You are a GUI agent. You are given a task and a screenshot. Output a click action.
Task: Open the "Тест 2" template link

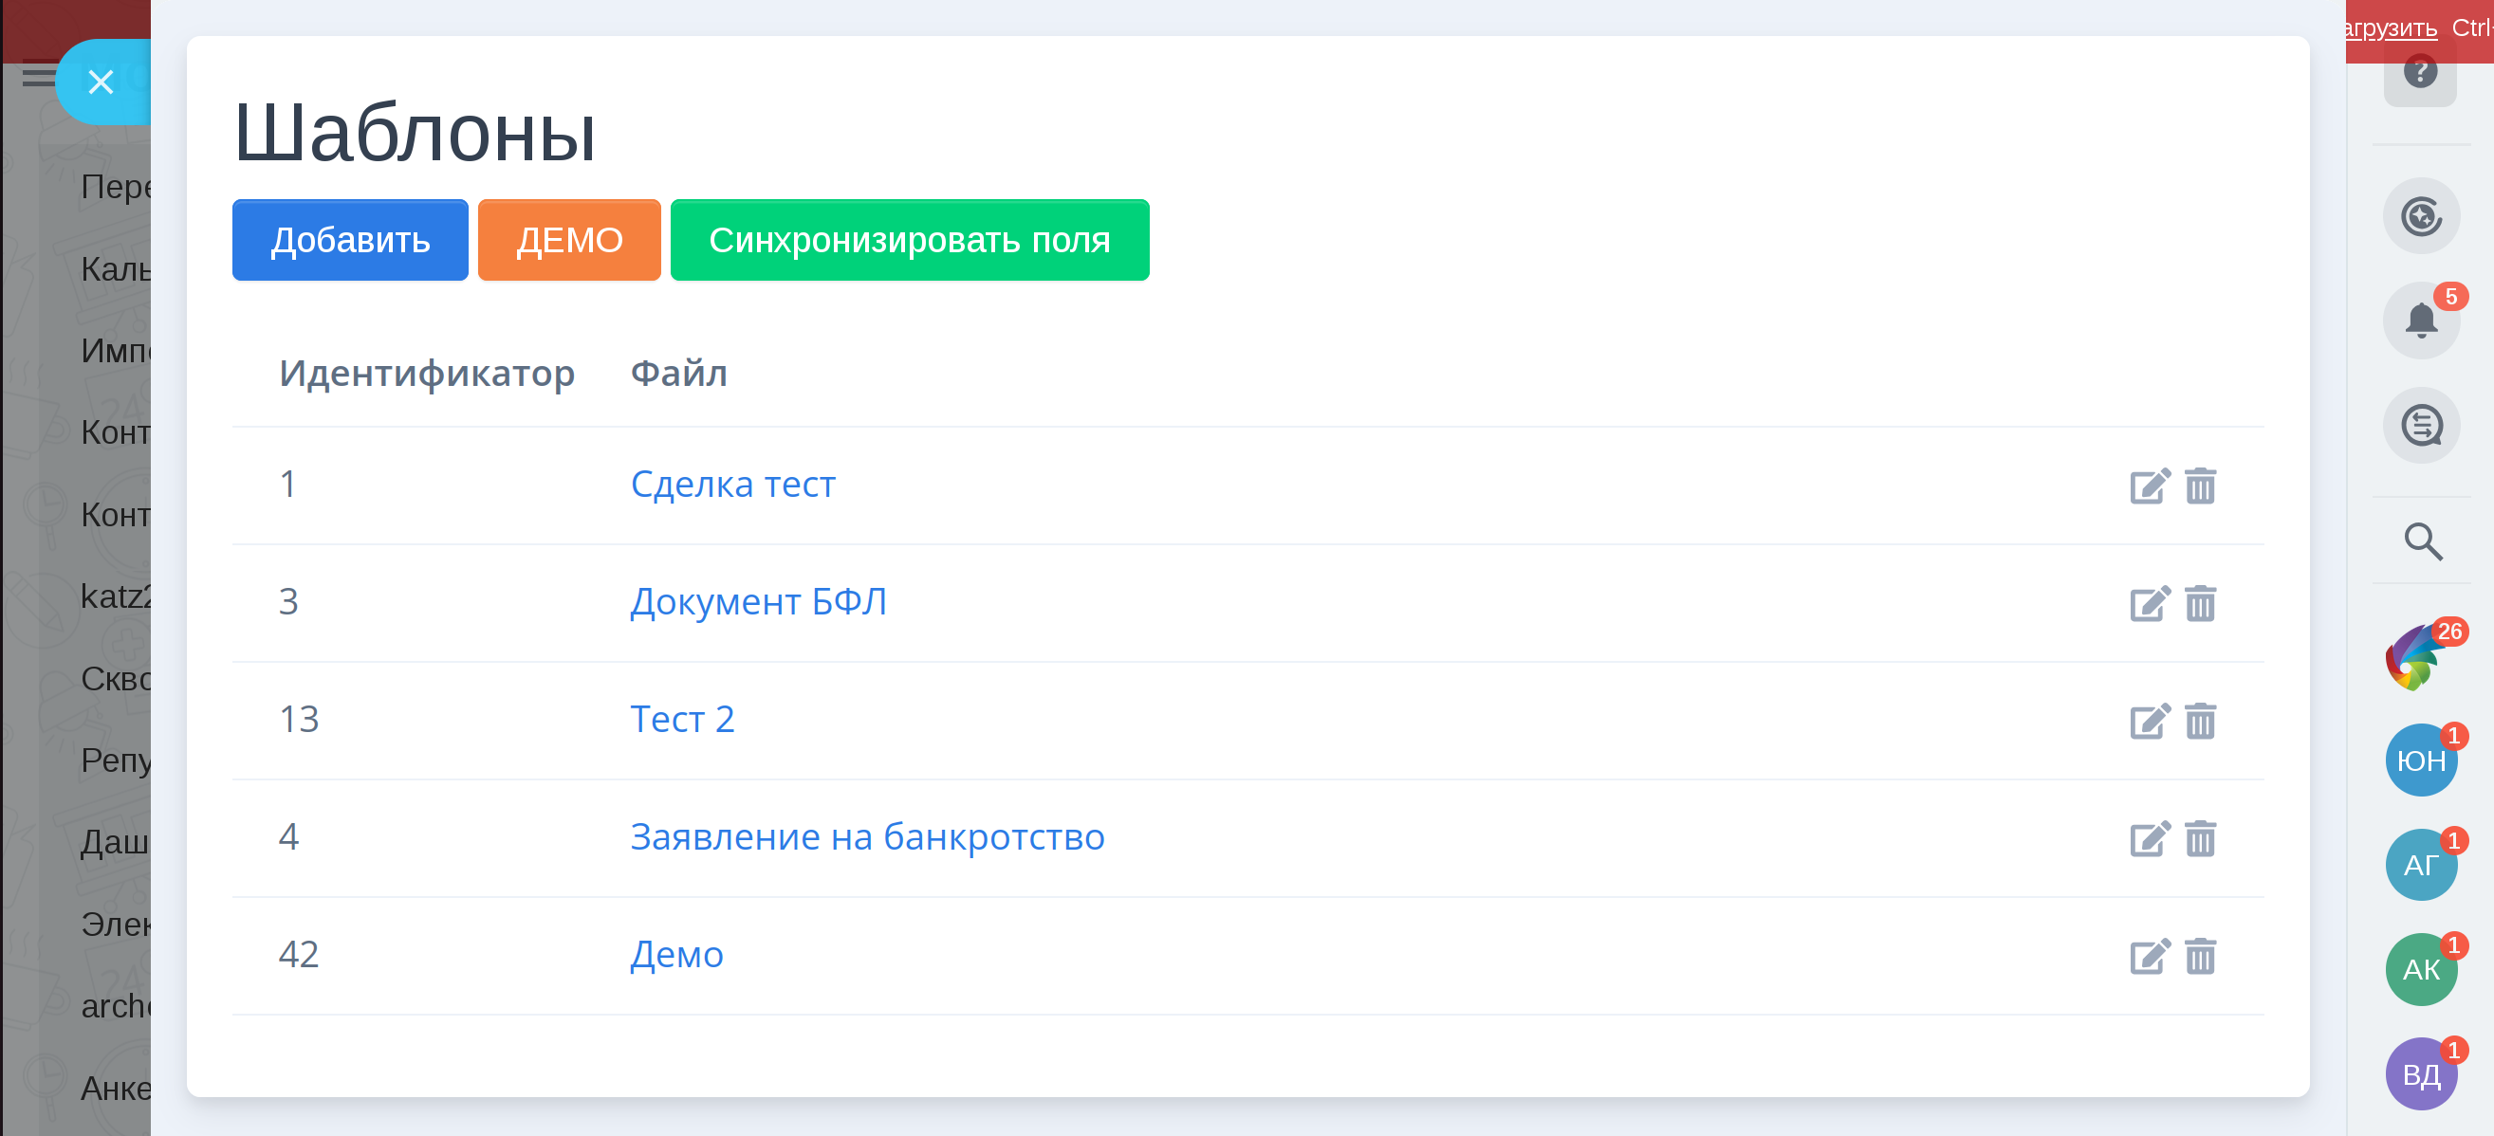(681, 719)
